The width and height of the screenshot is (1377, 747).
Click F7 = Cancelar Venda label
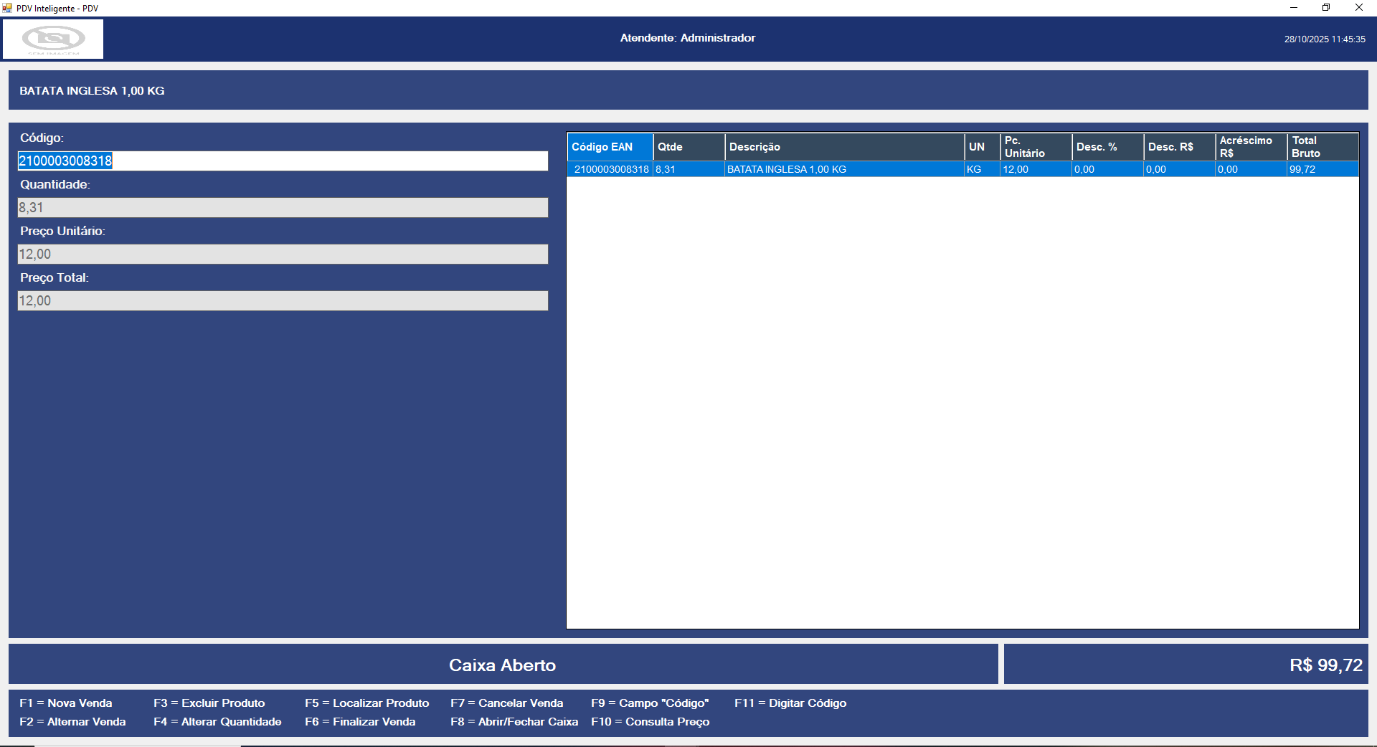pos(506,703)
